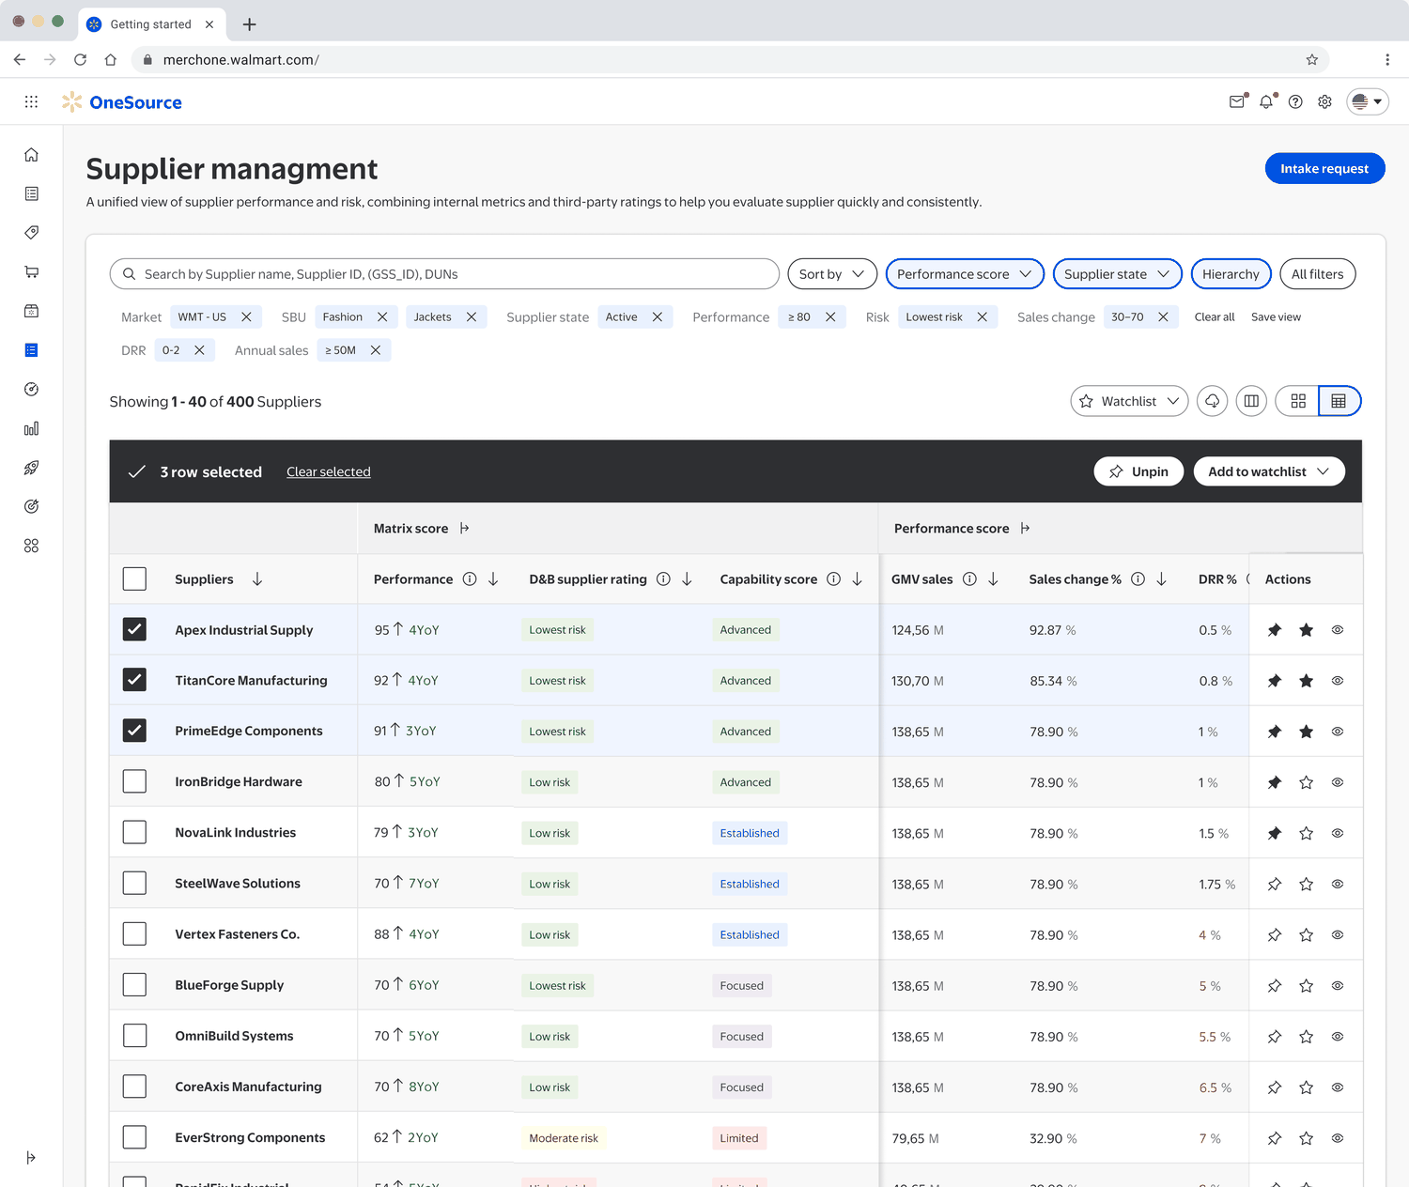Screen dimensions: 1409x1187
Task: Collapse Performance score column group
Action: (1025, 529)
